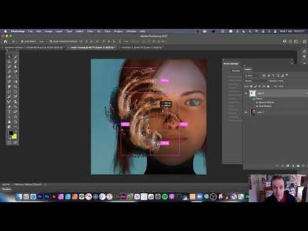308x231 pixels.
Task: Change screen mode from the toolbar bottom
Action: click(15, 142)
